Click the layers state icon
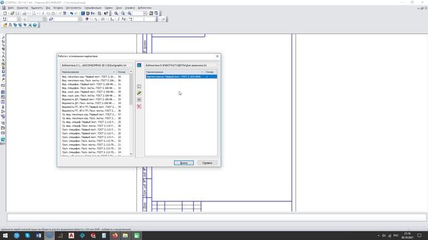Viewport: 428px width, 240px height. point(51,19)
